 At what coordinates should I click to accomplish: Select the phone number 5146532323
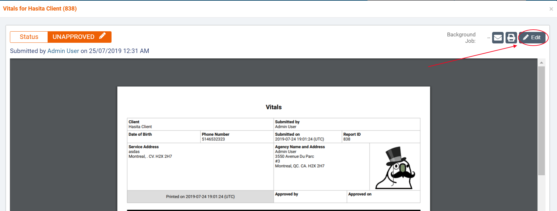pos(213,139)
